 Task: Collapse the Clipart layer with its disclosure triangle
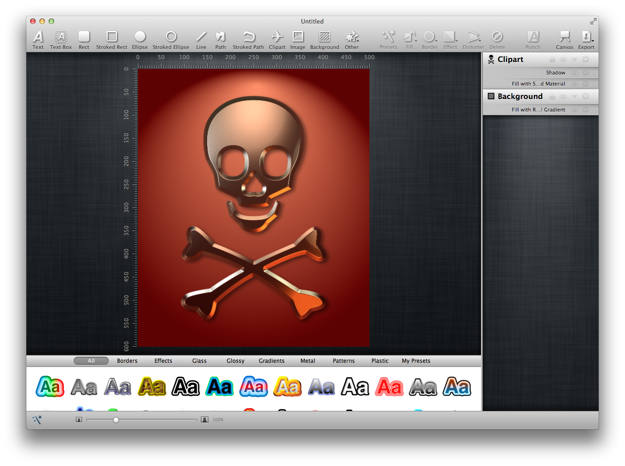tap(575, 60)
